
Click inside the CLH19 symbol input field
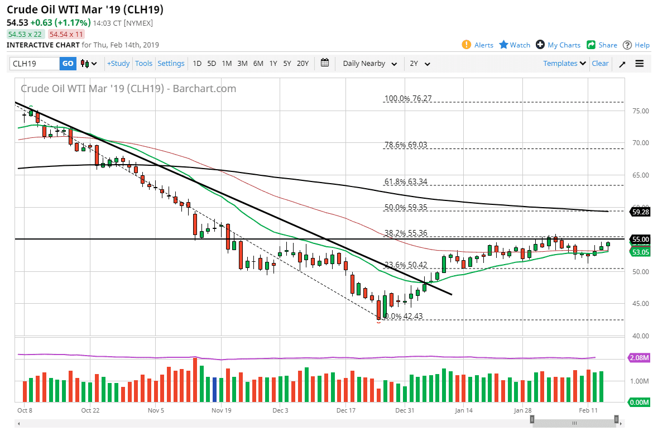(33, 63)
